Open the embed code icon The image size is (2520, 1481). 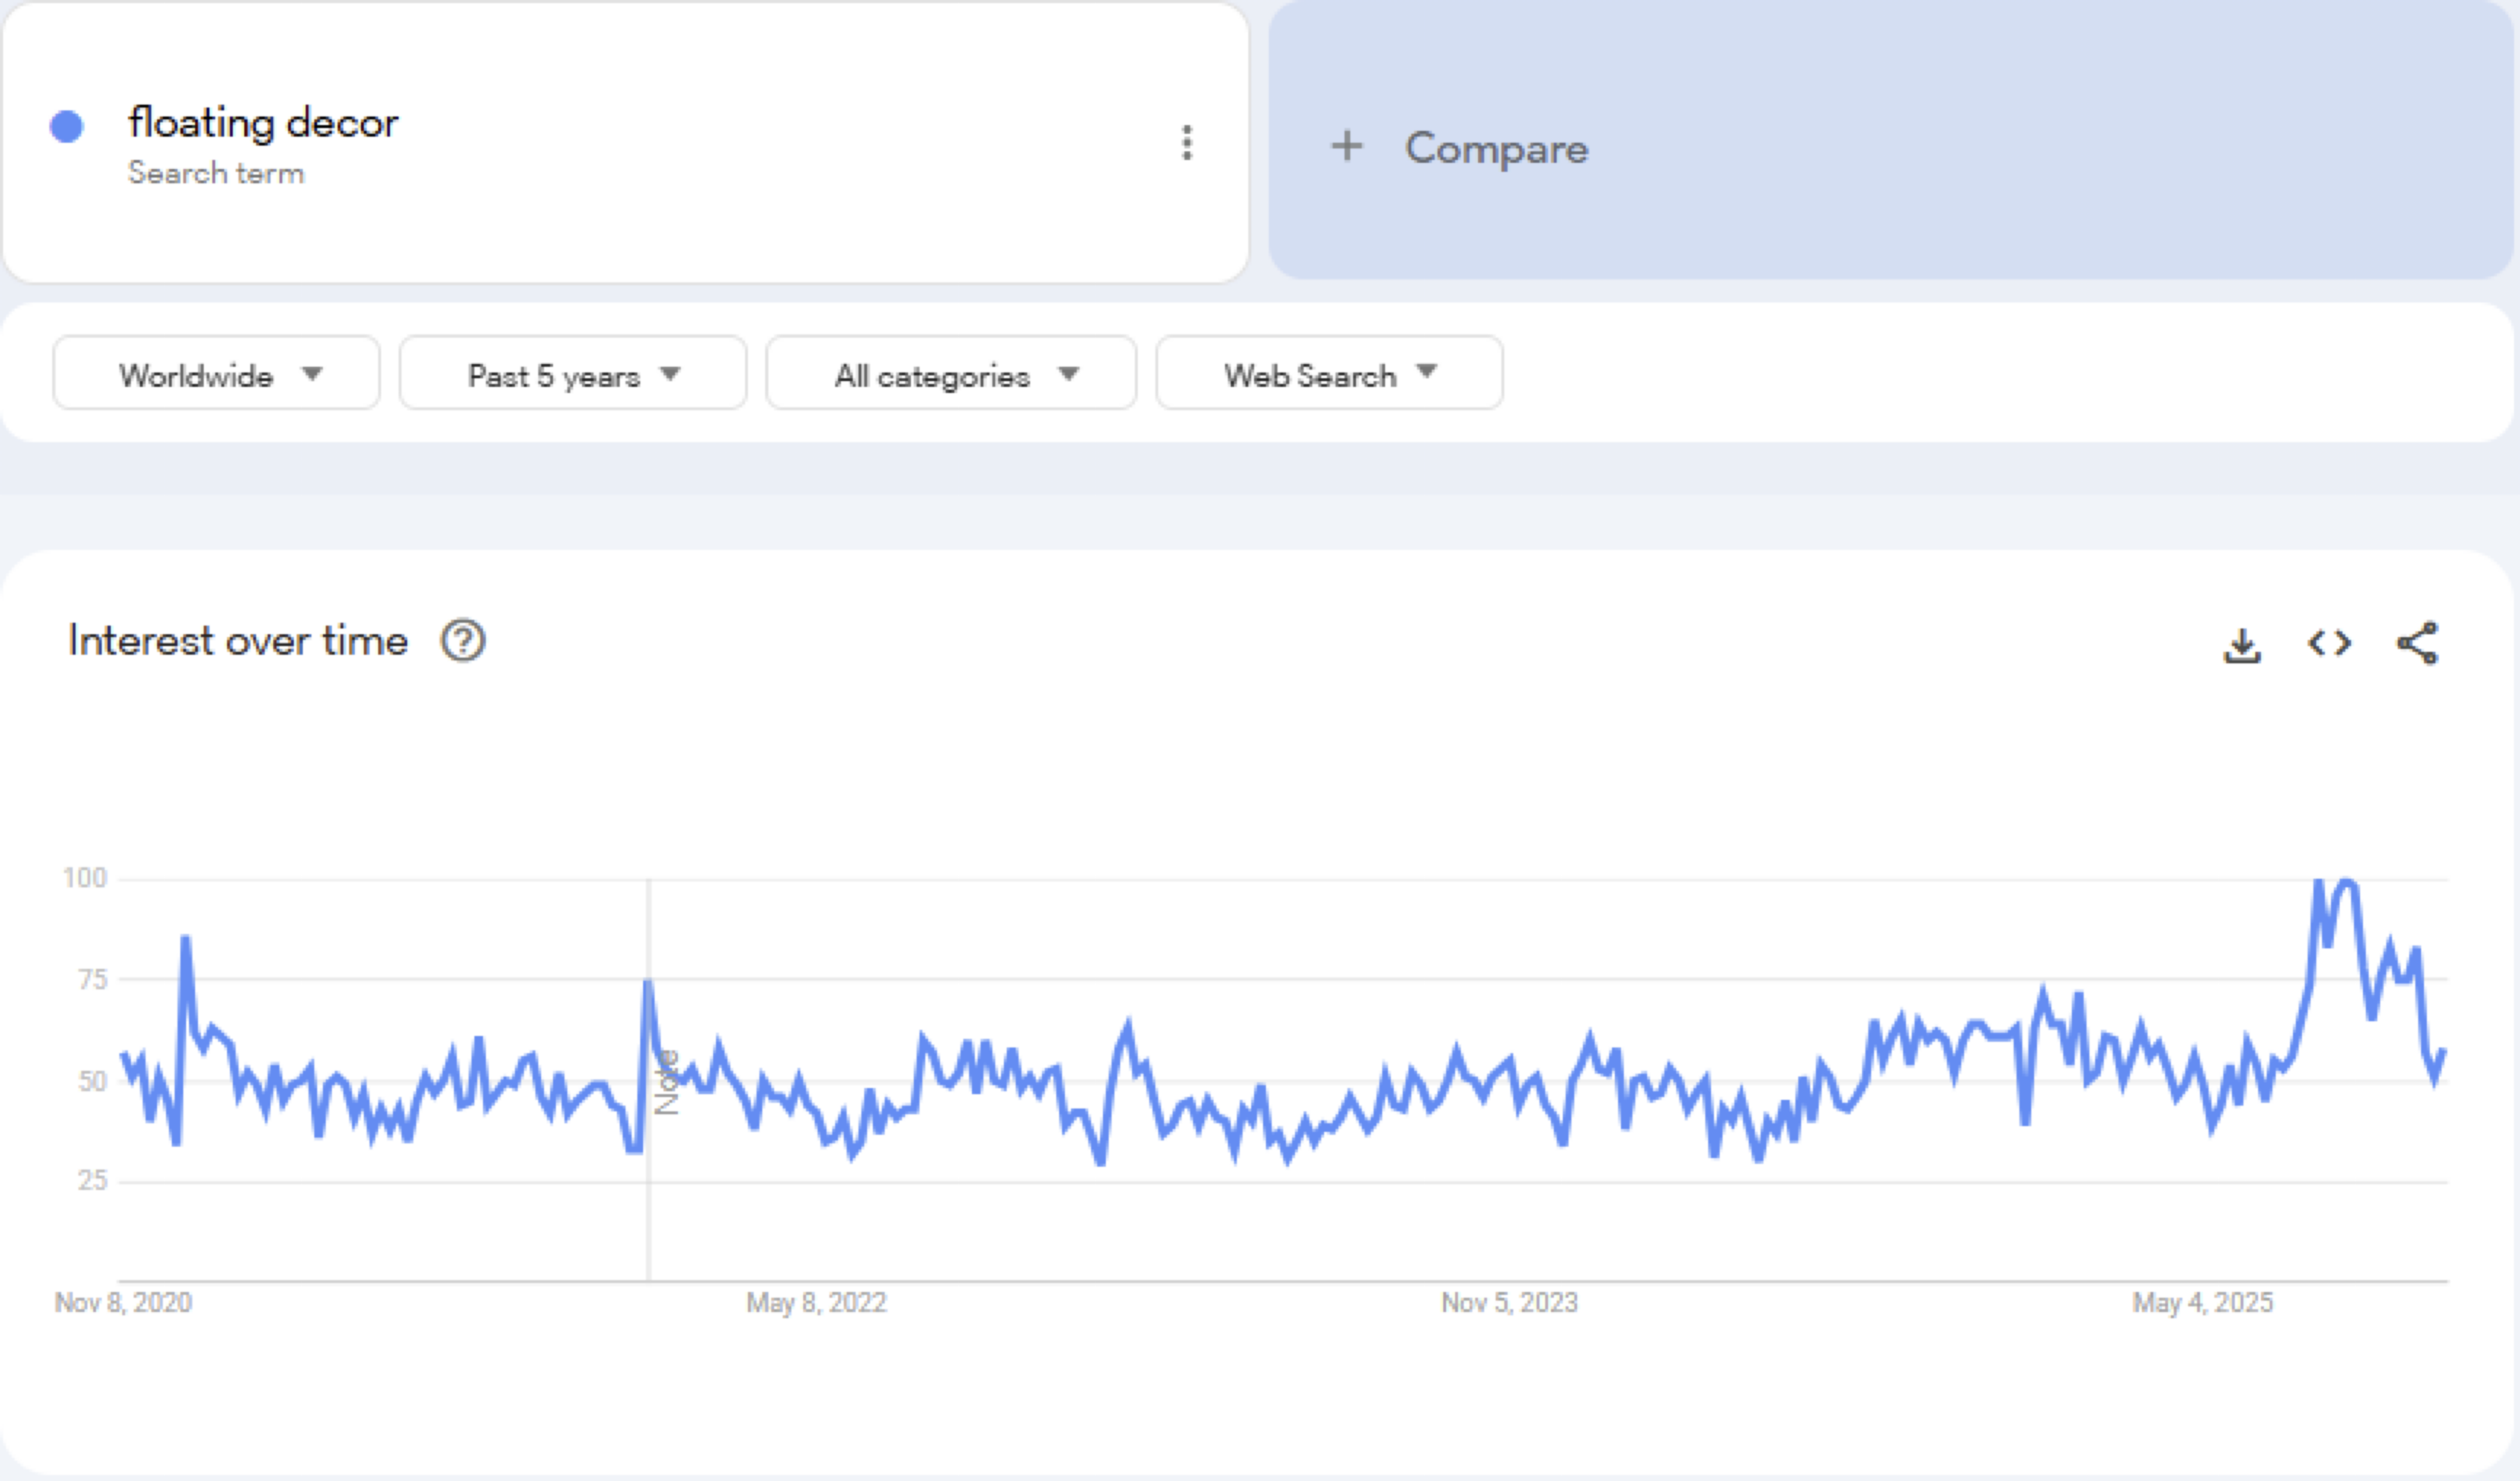[2329, 643]
